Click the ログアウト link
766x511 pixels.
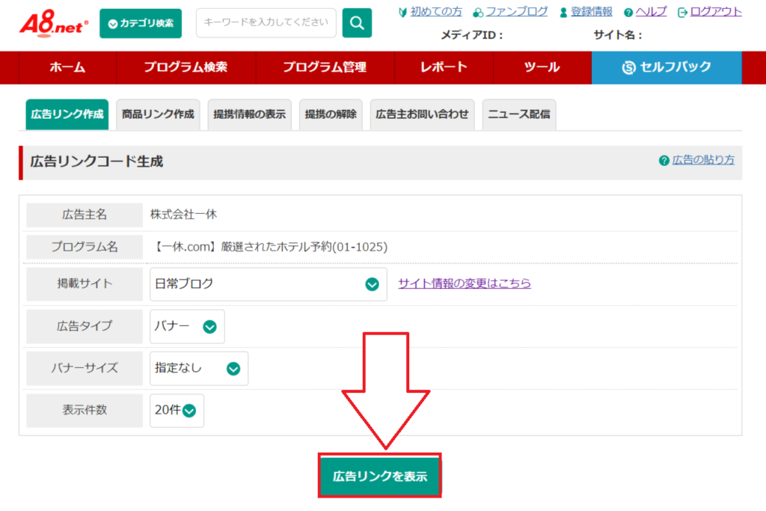pyautogui.click(x=716, y=12)
